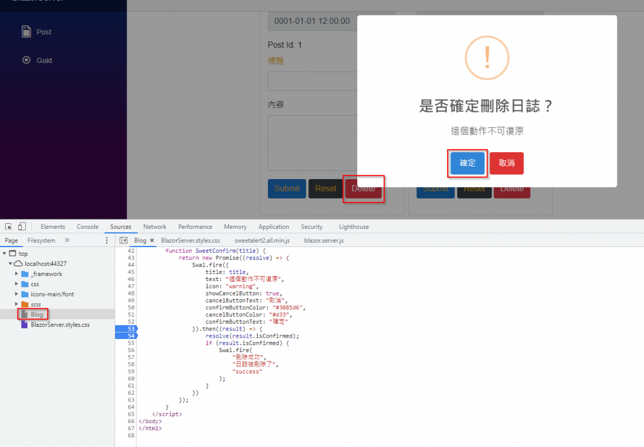The width and height of the screenshot is (644, 447).
Task: Switch to the Elements tab
Action: point(53,226)
